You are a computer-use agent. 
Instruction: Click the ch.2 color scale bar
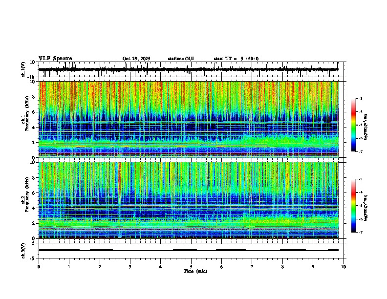tap(353, 206)
